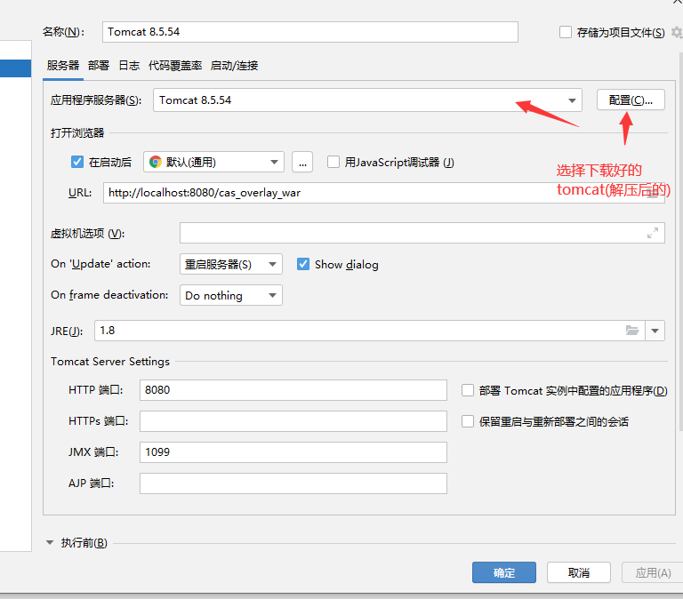This screenshot has width=683, height=599.
Task: Enable store as project file checkbox
Action: click(x=566, y=32)
